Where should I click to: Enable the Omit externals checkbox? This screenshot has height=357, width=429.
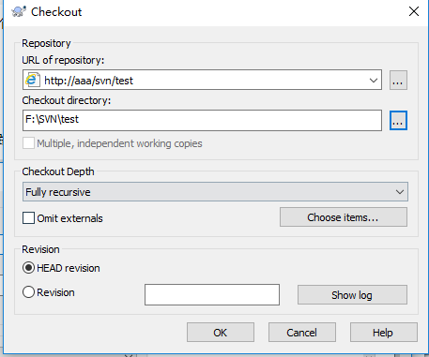(x=28, y=218)
